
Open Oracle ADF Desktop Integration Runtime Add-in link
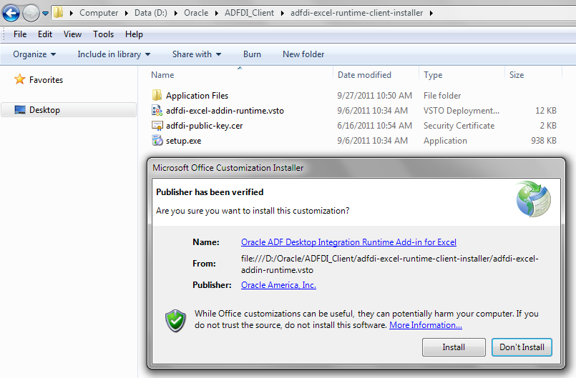pos(348,242)
